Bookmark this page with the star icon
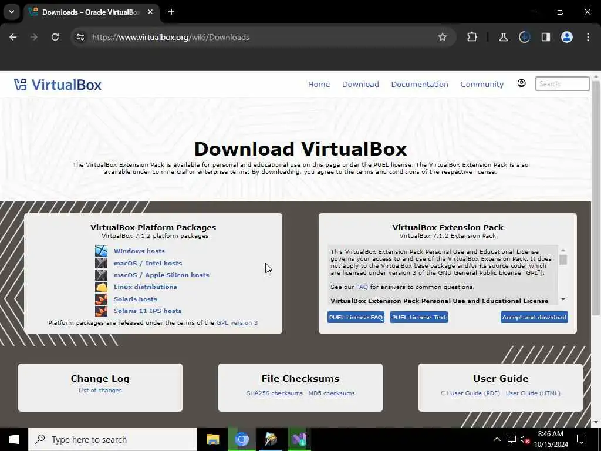 443,37
